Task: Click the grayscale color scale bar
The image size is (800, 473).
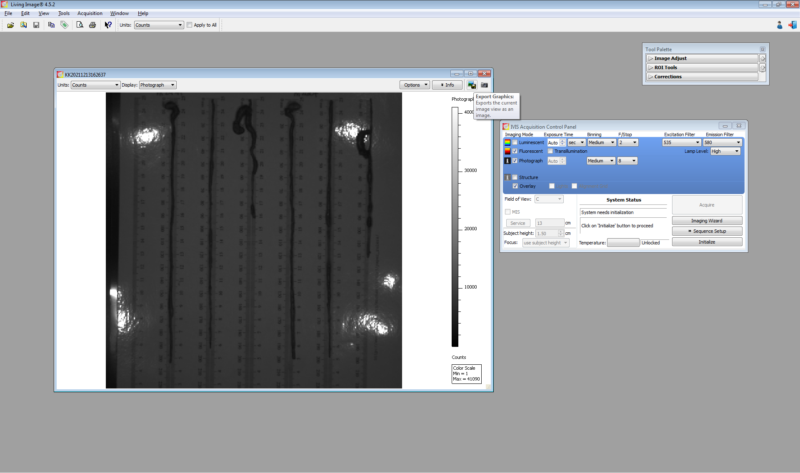Action: pyautogui.click(x=455, y=227)
